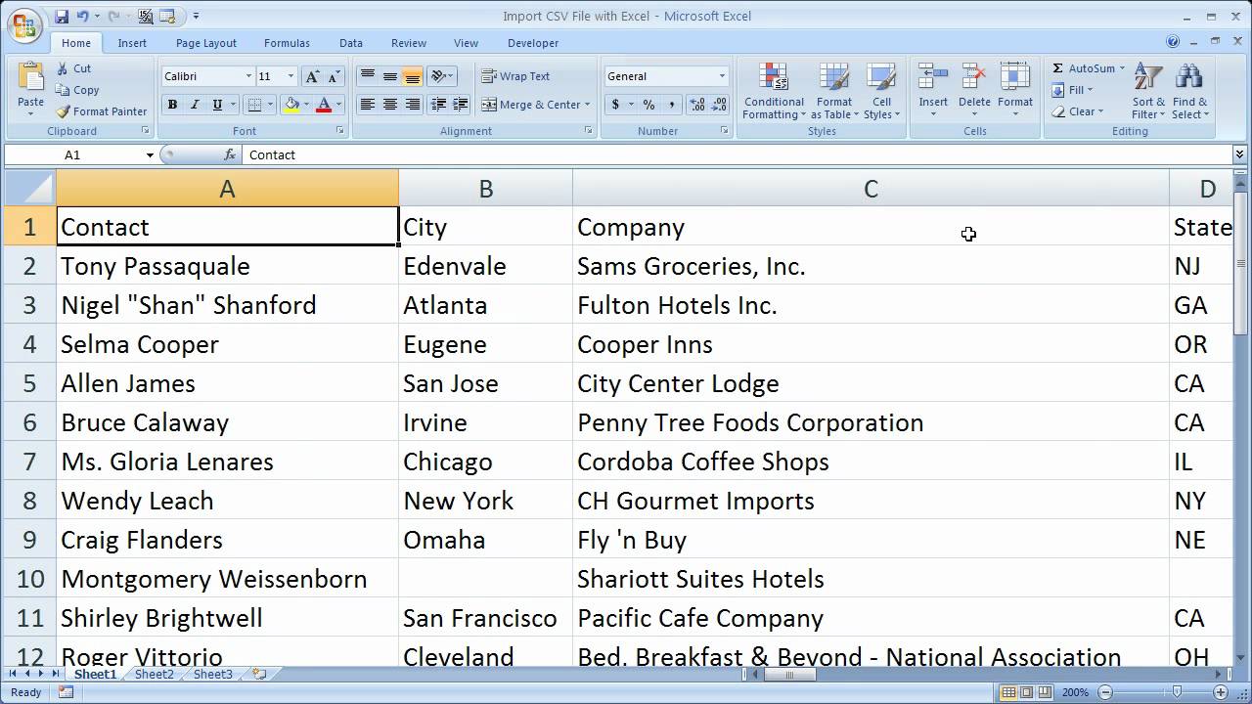Open Sort & Filter options

pos(1148,92)
